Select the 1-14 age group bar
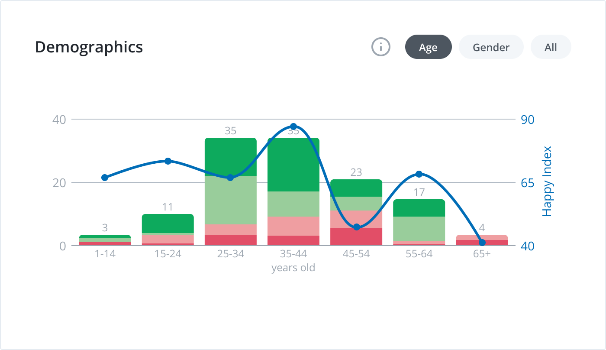The width and height of the screenshot is (606, 350). (x=104, y=240)
